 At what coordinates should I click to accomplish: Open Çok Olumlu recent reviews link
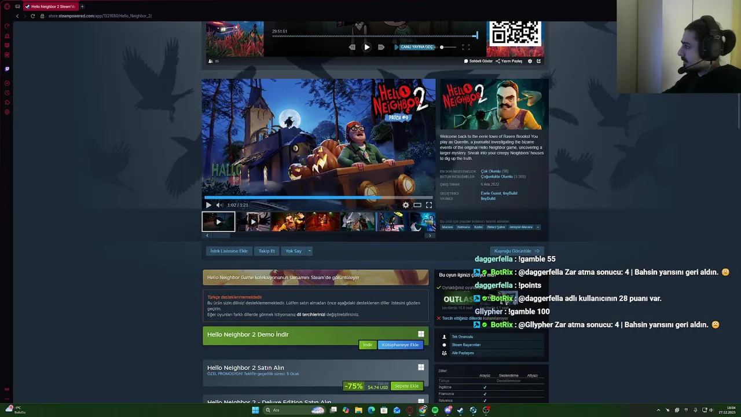pyautogui.click(x=491, y=171)
